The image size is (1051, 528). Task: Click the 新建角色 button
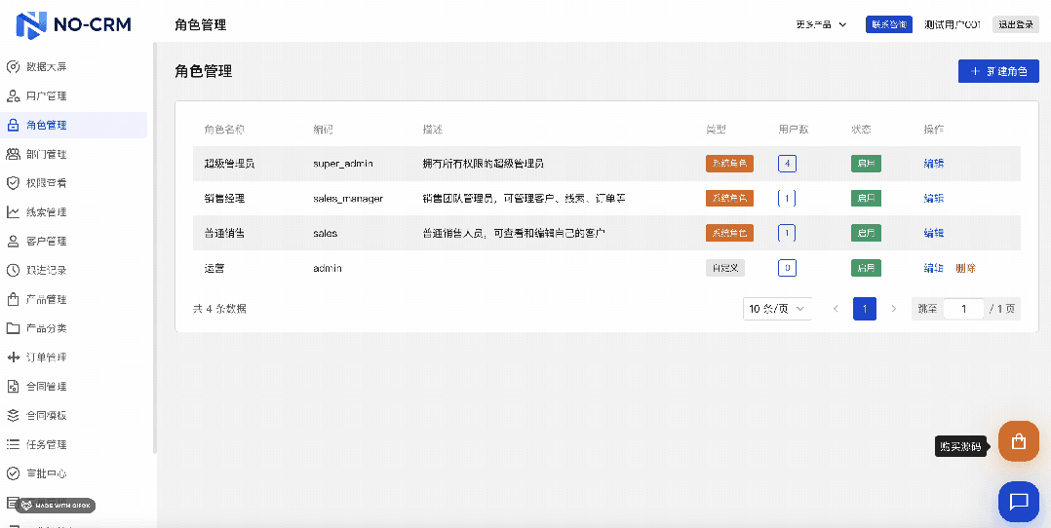click(x=998, y=71)
